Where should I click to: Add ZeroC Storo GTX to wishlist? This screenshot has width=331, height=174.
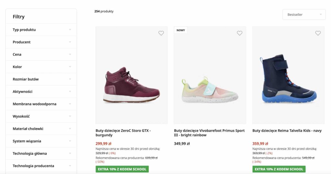(x=161, y=33)
